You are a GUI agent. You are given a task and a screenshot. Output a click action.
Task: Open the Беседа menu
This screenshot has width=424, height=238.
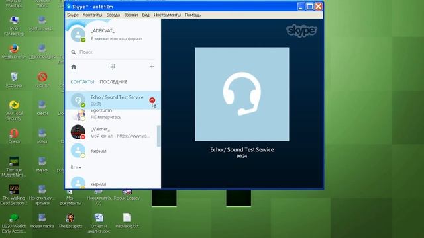pos(113,15)
